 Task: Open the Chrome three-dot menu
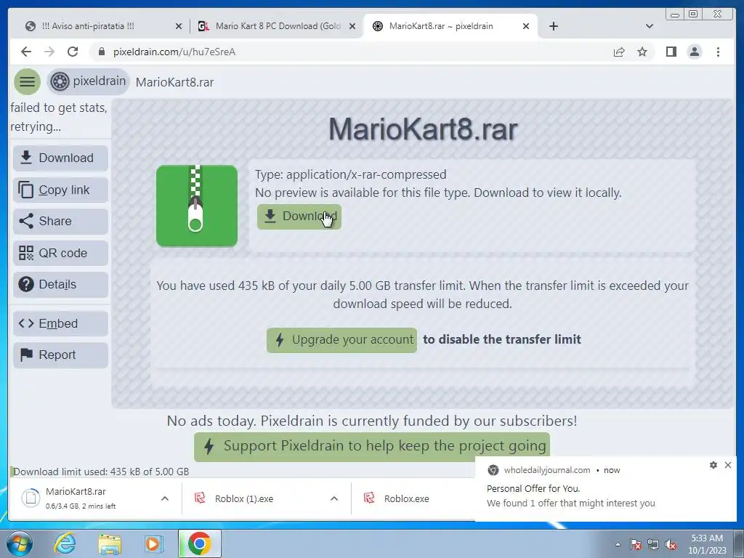[x=719, y=52]
